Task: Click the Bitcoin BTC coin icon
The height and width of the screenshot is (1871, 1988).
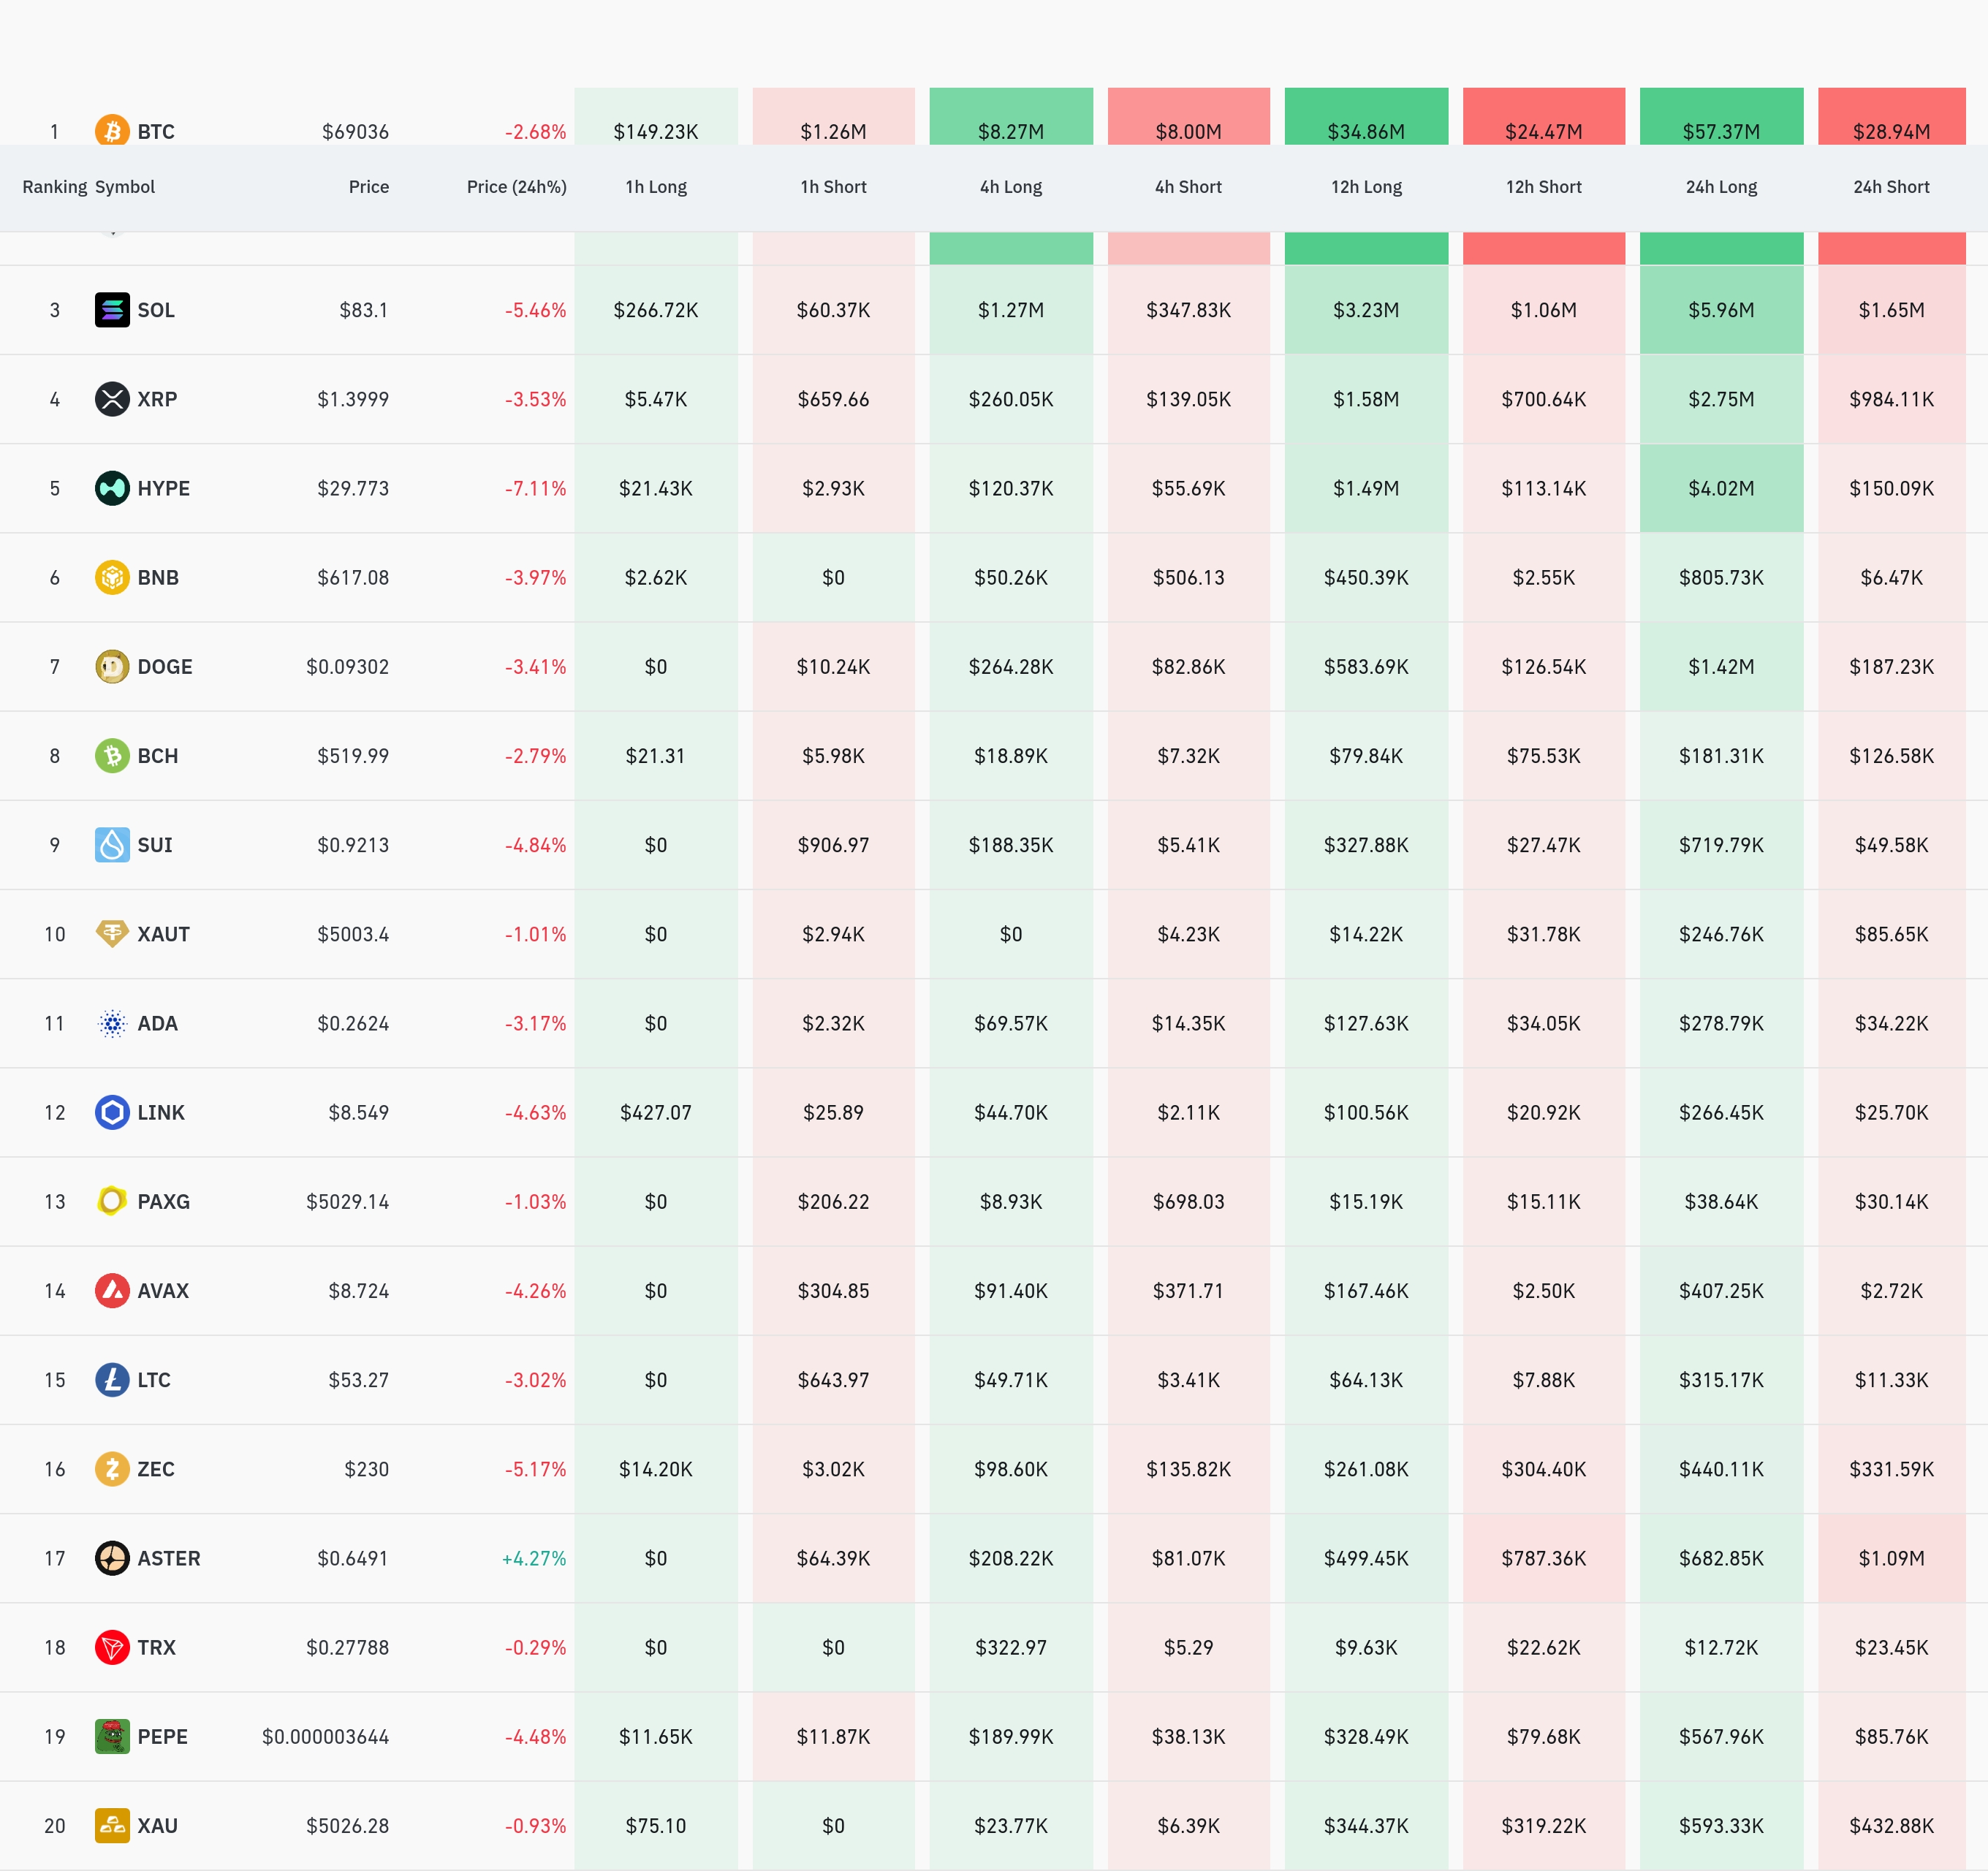Action: click(x=112, y=131)
